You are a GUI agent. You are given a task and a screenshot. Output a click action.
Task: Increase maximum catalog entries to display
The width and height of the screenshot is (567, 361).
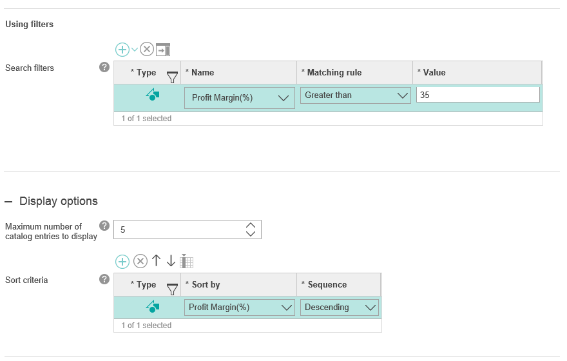[x=251, y=225]
